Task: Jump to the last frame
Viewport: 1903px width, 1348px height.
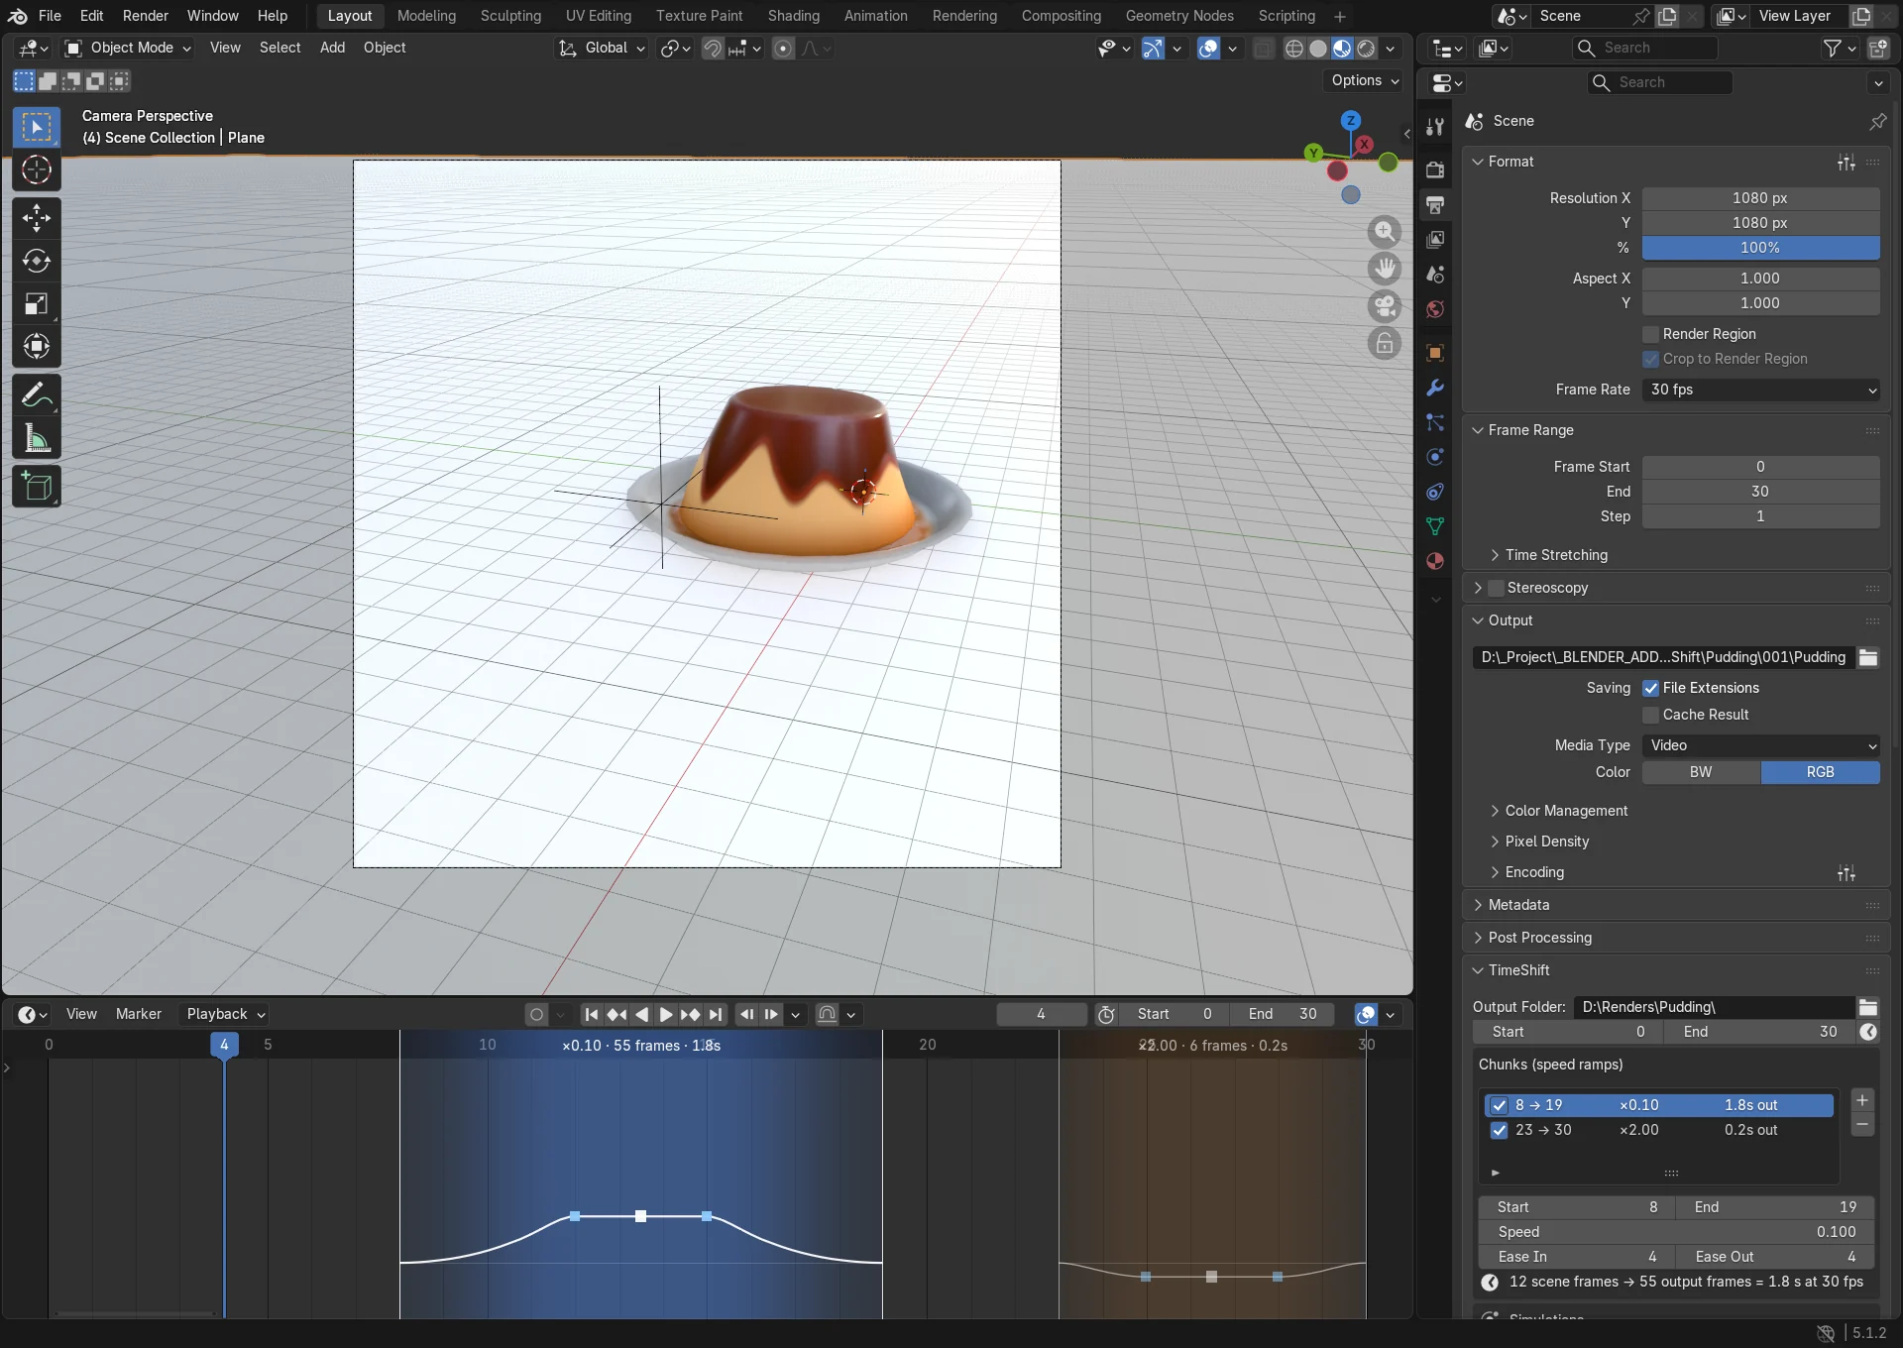Action: [716, 1014]
